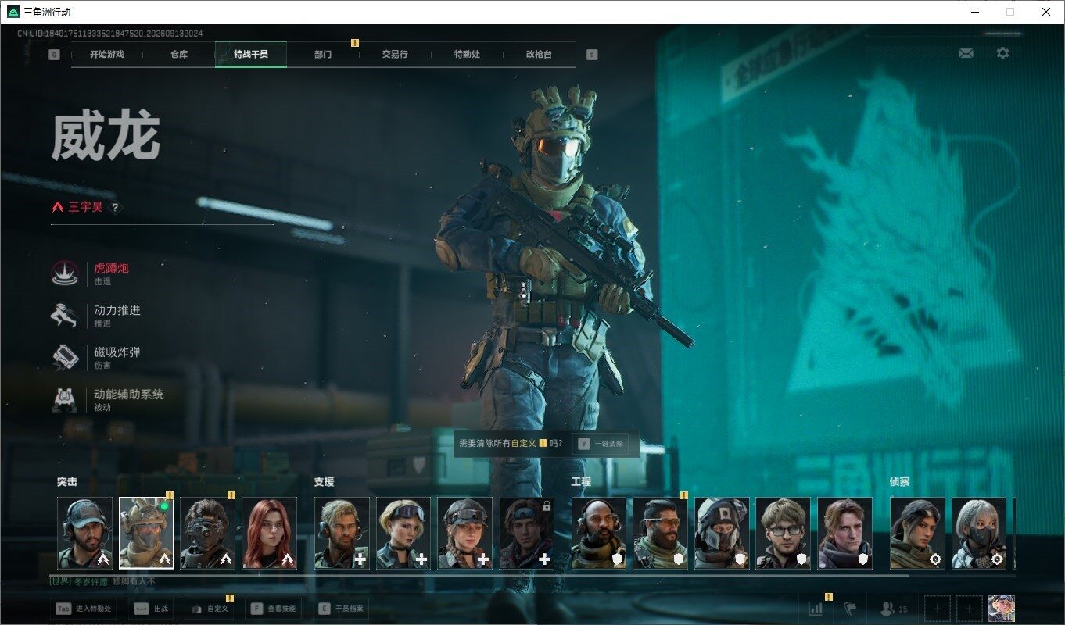1065x625 pixels.
Task: Select the support operator with helmet and braids
Action: (x=465, y=533)
